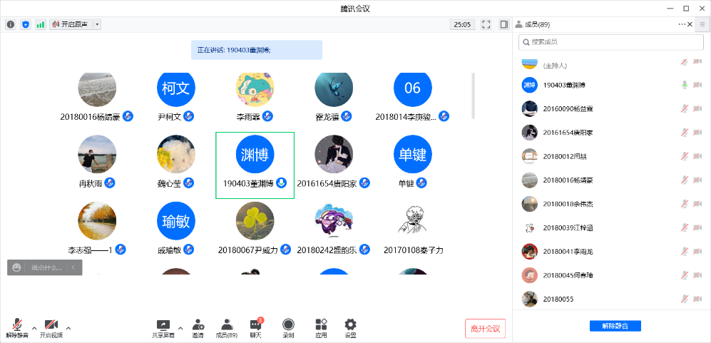
Task: Select 20180041李雨龙 in members list
Action: coord(612,251)
